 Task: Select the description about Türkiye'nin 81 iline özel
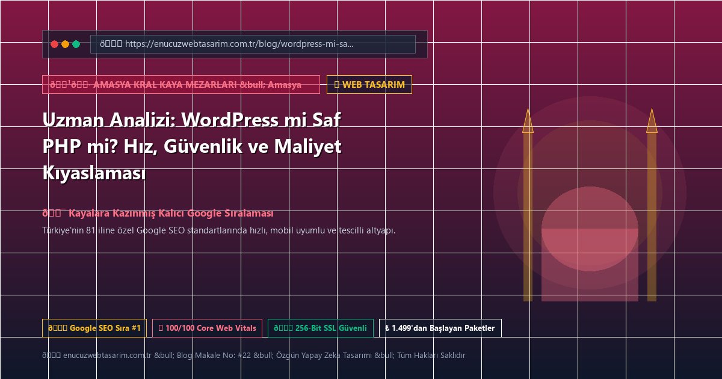click(218, 230)
